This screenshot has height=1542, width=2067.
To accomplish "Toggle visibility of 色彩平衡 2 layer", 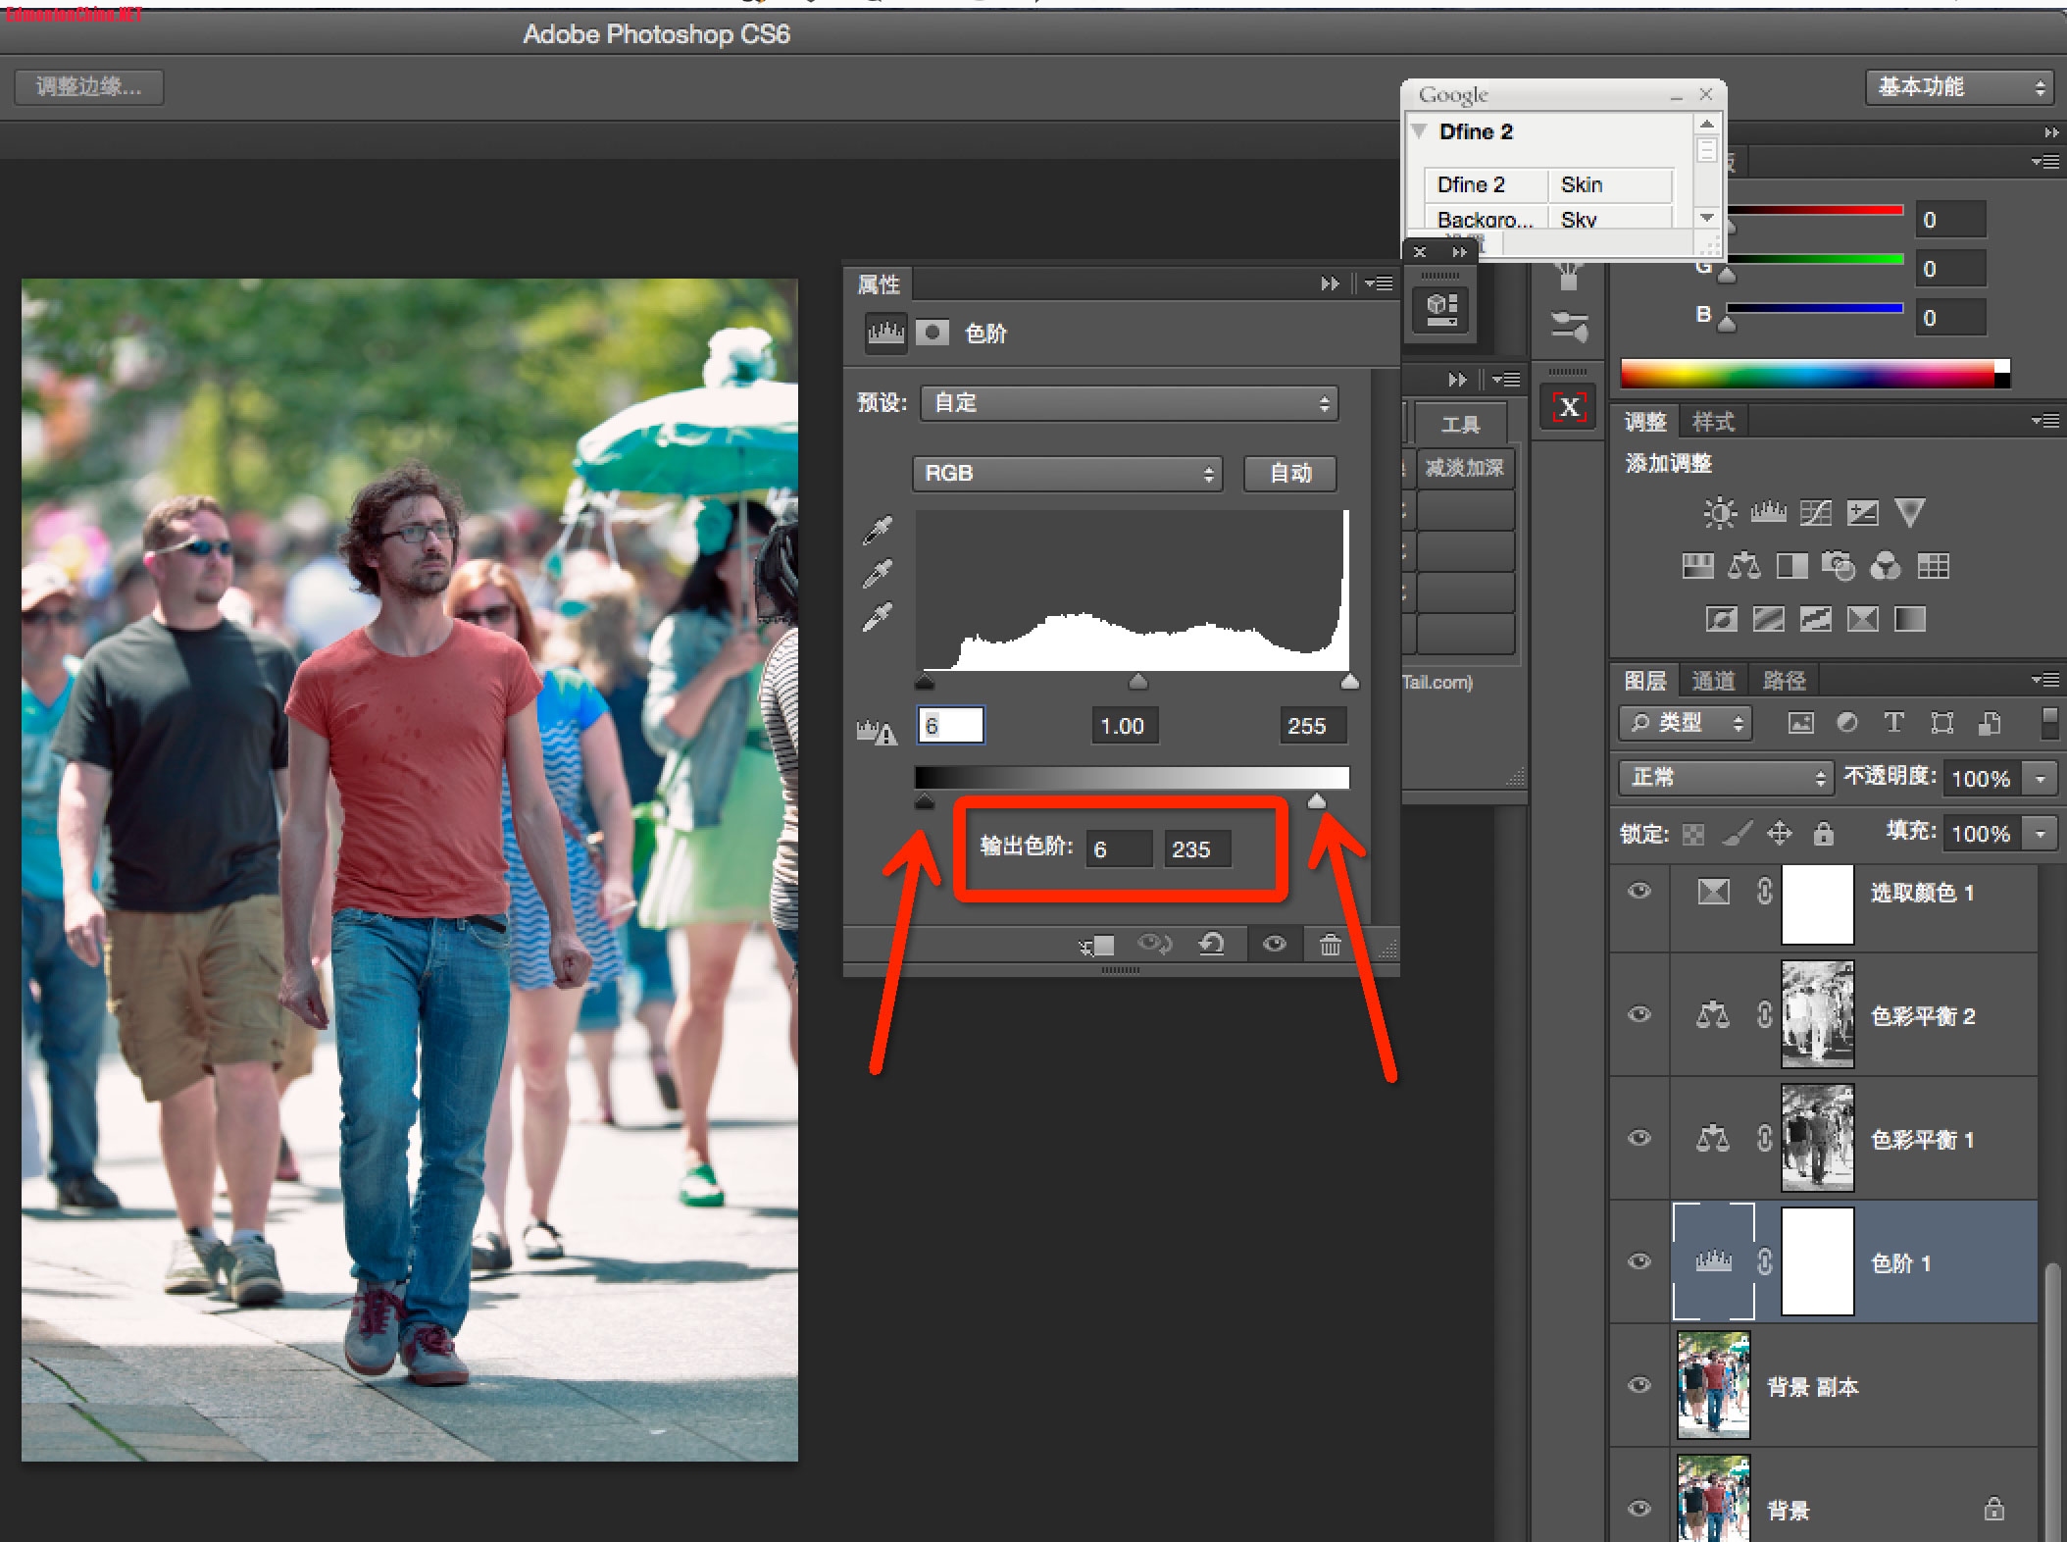I will coord(1638,1014).
